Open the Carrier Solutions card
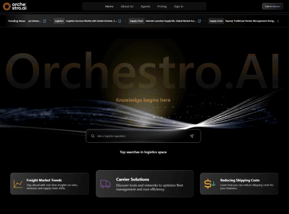Image resolution: width=289 pixels, height=214 pixels. [x=144, y=183]
